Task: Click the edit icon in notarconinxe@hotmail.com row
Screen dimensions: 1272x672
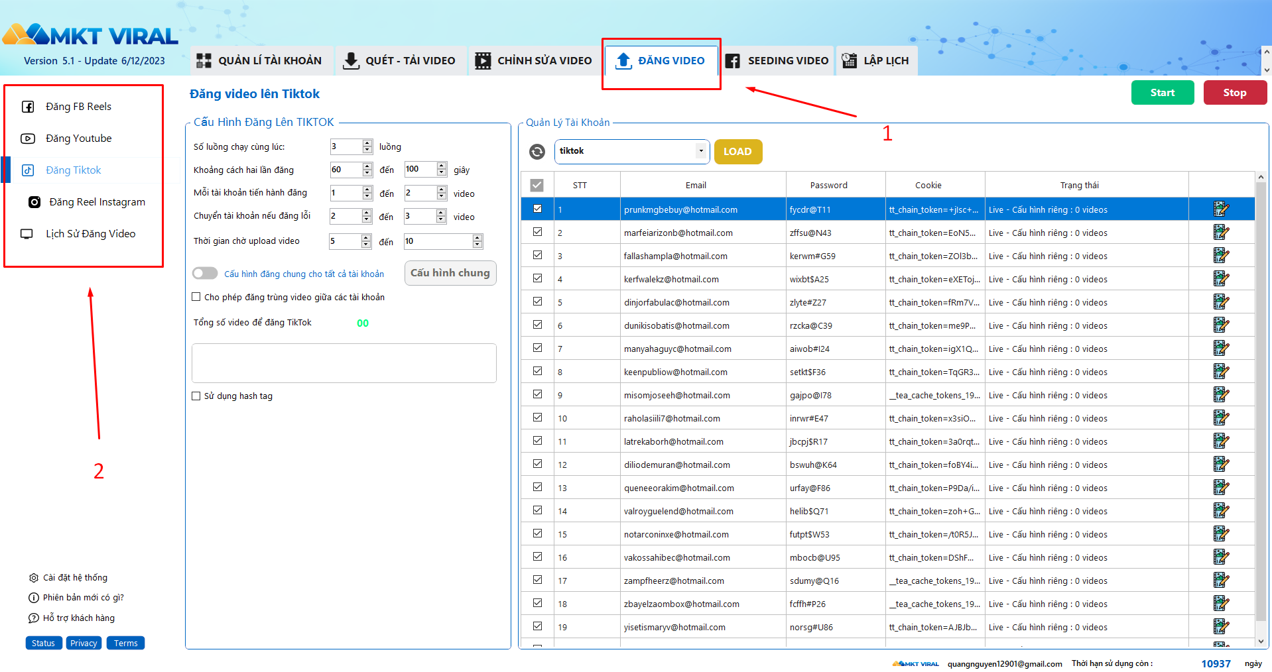Action: (x=1221, y=534)
